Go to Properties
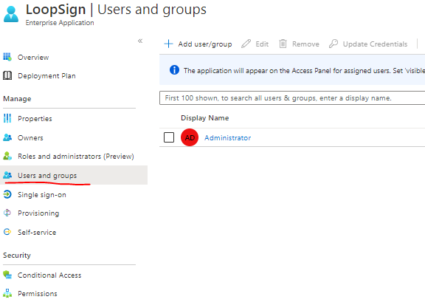Screen dimensions: 425x305 point(35,119)
